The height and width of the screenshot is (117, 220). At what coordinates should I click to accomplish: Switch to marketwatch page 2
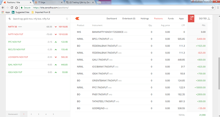coord(31,114)
